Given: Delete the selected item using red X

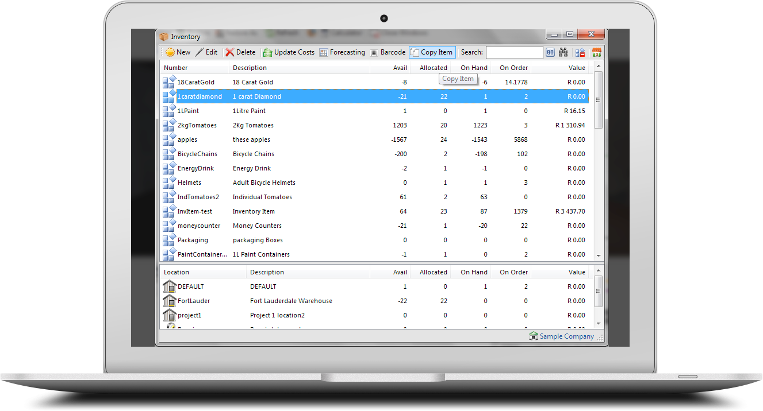Looking at the screenshot, I should click(240, 52).
